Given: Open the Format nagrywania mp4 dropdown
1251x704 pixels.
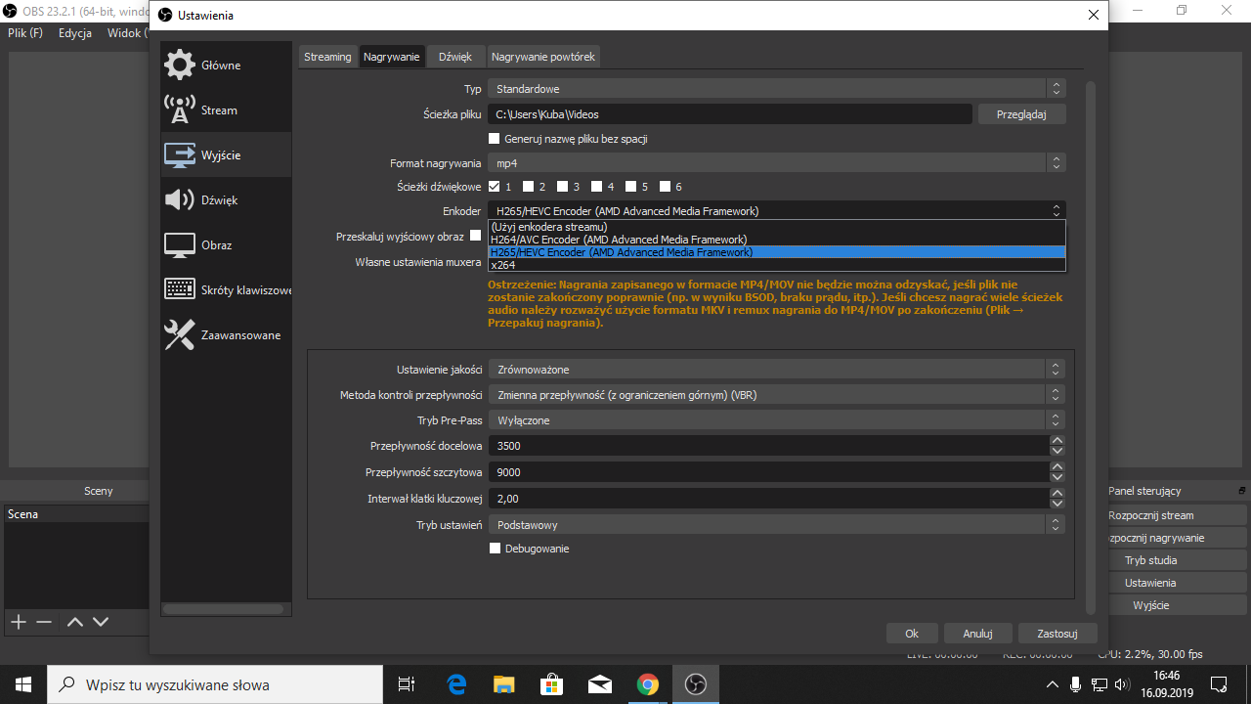Looking at the screenshot, I should pos(777,163).
